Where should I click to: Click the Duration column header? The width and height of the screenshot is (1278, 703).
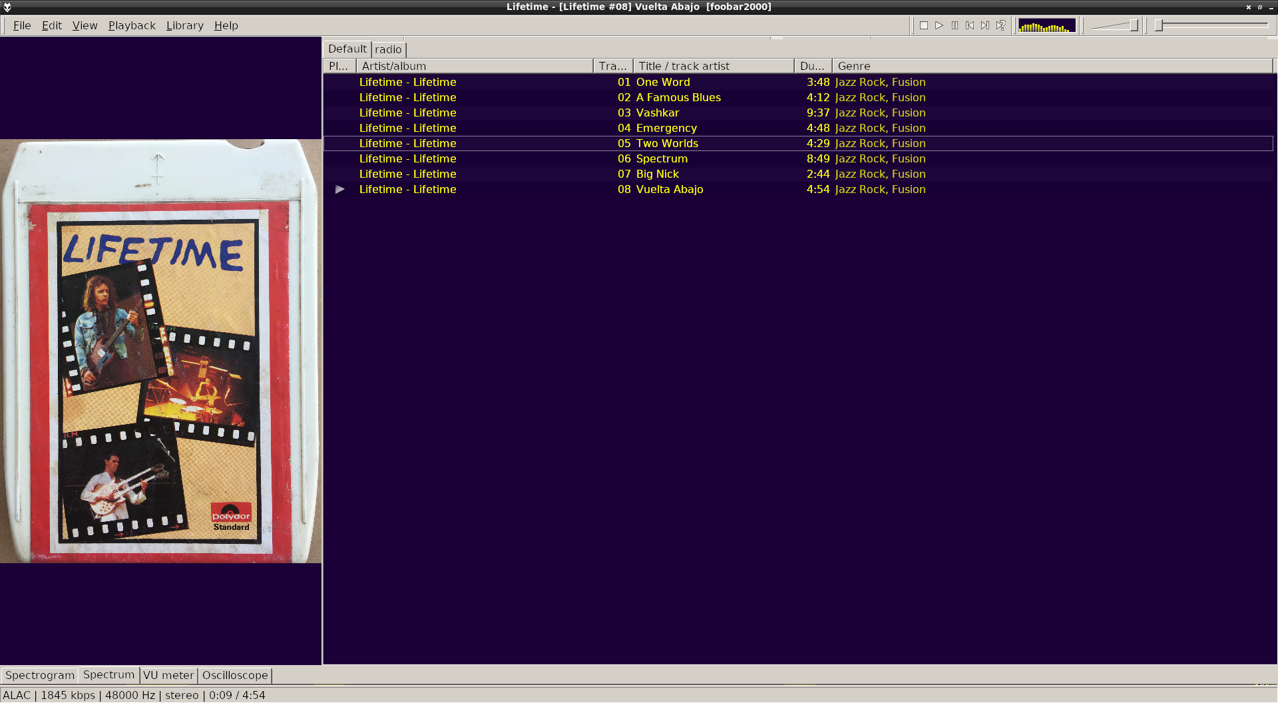[813, 66]
